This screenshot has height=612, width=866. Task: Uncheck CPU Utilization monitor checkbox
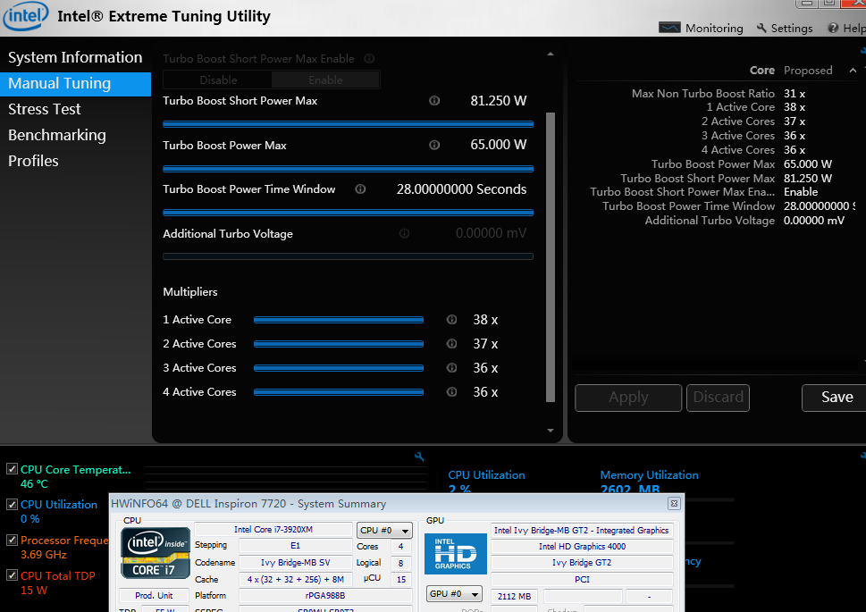13,504
